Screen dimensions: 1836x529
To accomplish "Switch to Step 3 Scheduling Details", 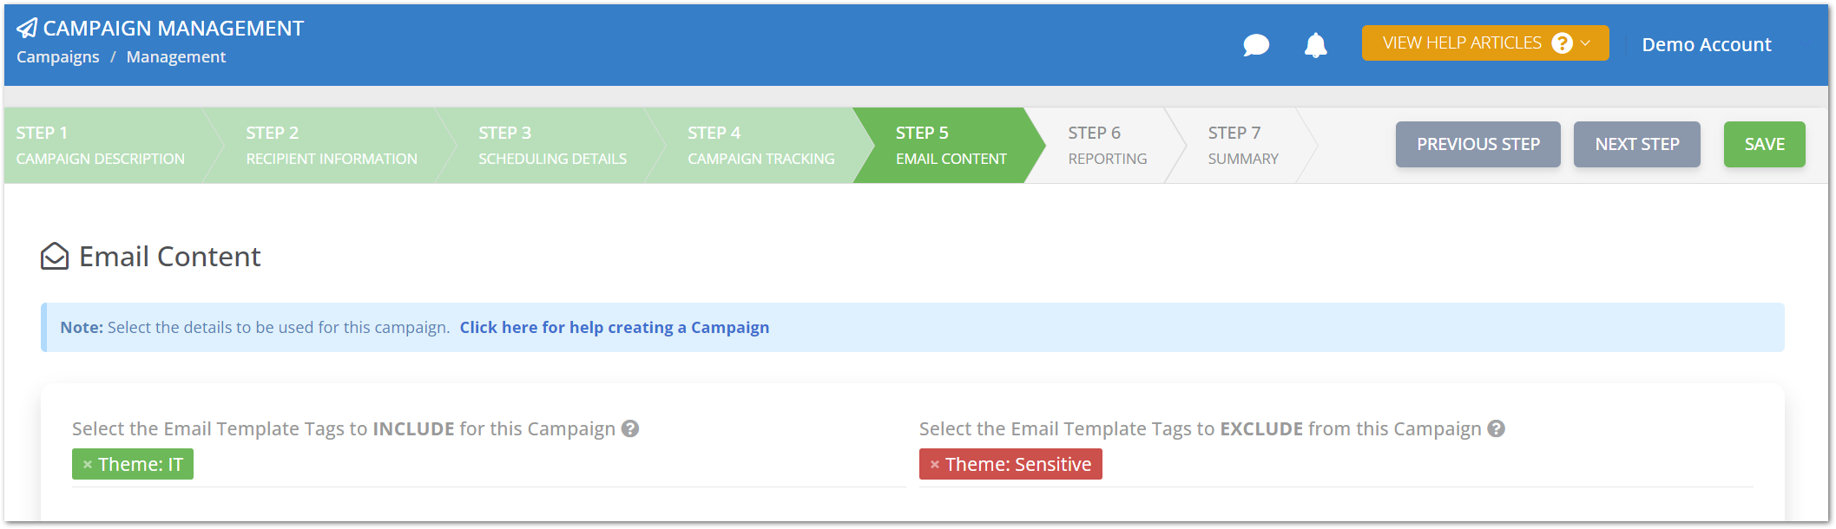I will [552, 146].
